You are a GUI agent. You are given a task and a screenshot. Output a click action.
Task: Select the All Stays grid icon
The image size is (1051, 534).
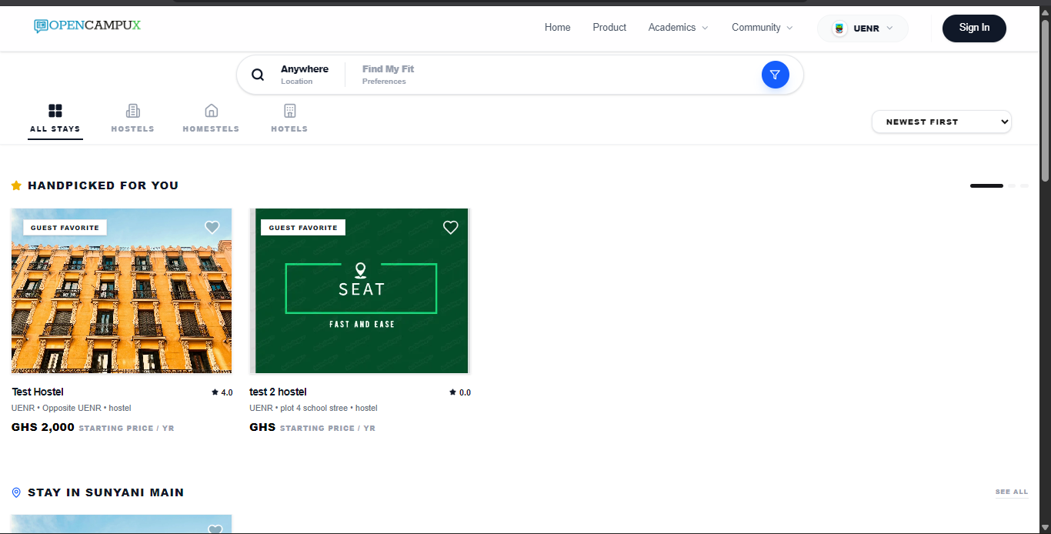pyautogui.click(x=55, y=111)
